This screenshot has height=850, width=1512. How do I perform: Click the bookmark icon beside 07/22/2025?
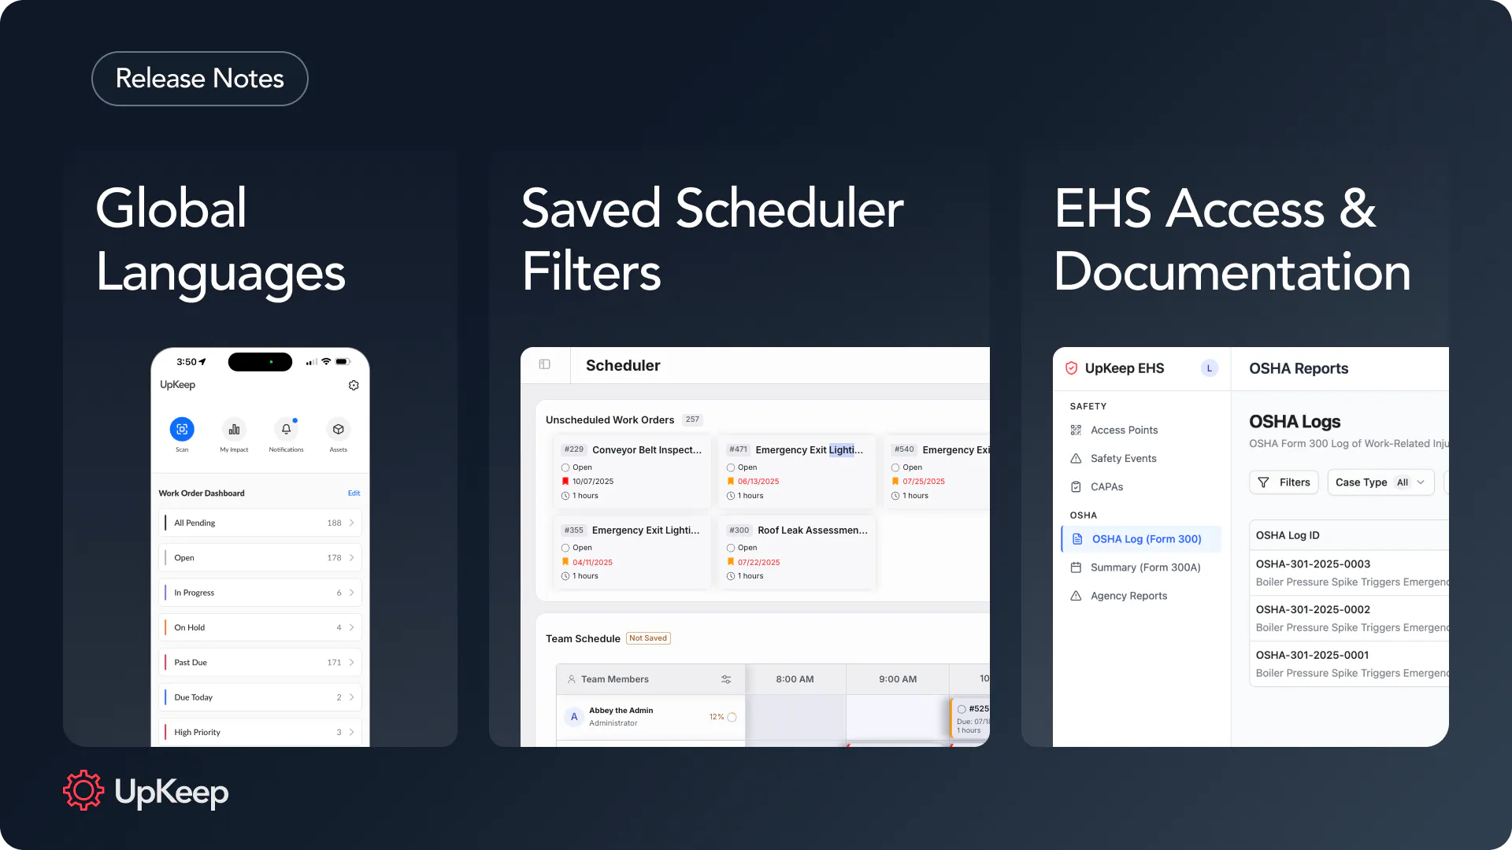[x=731, y=562]
